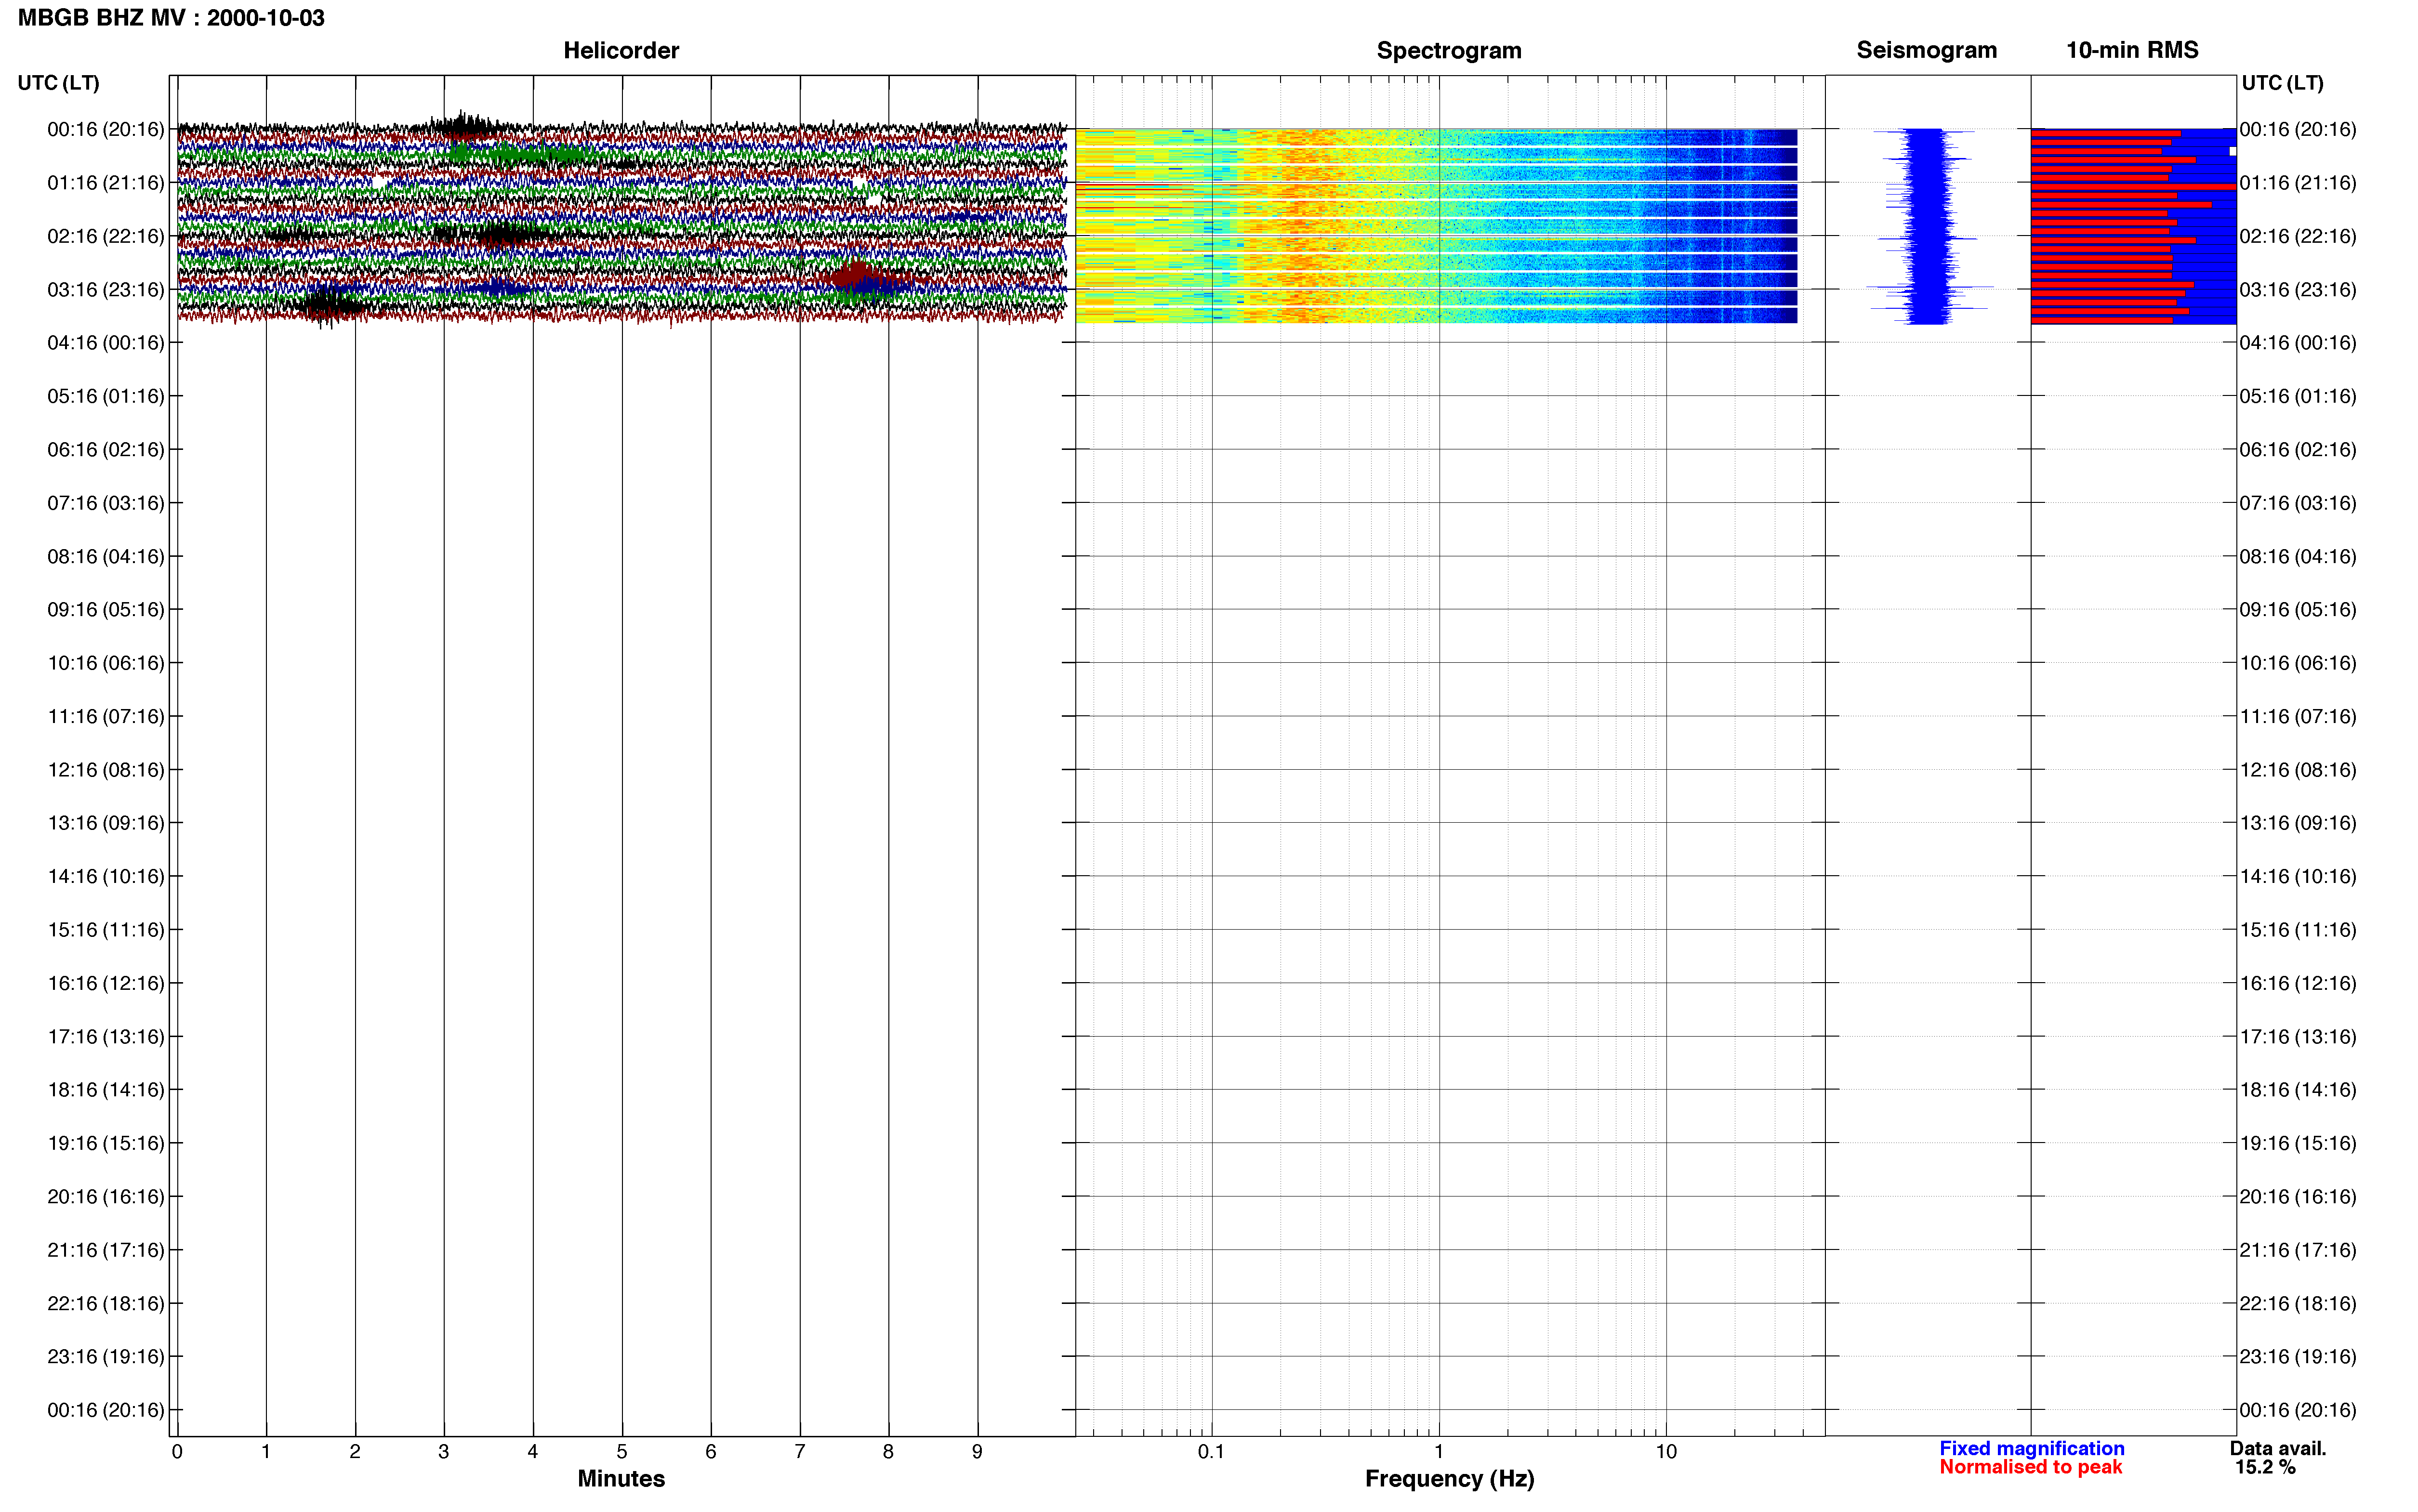This screenshot has width=2418, height=1512.
Task: Click the left '04:16 (00:16)' time label
Action: point(106,343)
